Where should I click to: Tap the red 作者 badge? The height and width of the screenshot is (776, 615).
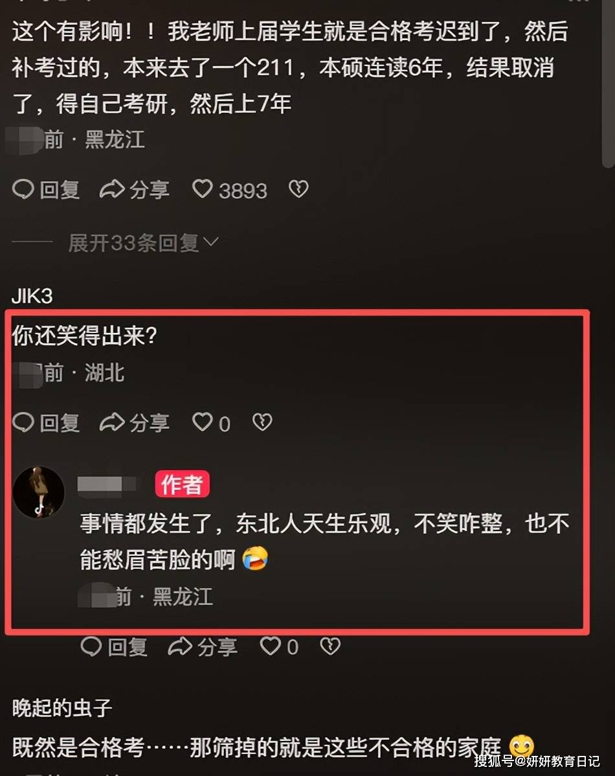point(183,484)
